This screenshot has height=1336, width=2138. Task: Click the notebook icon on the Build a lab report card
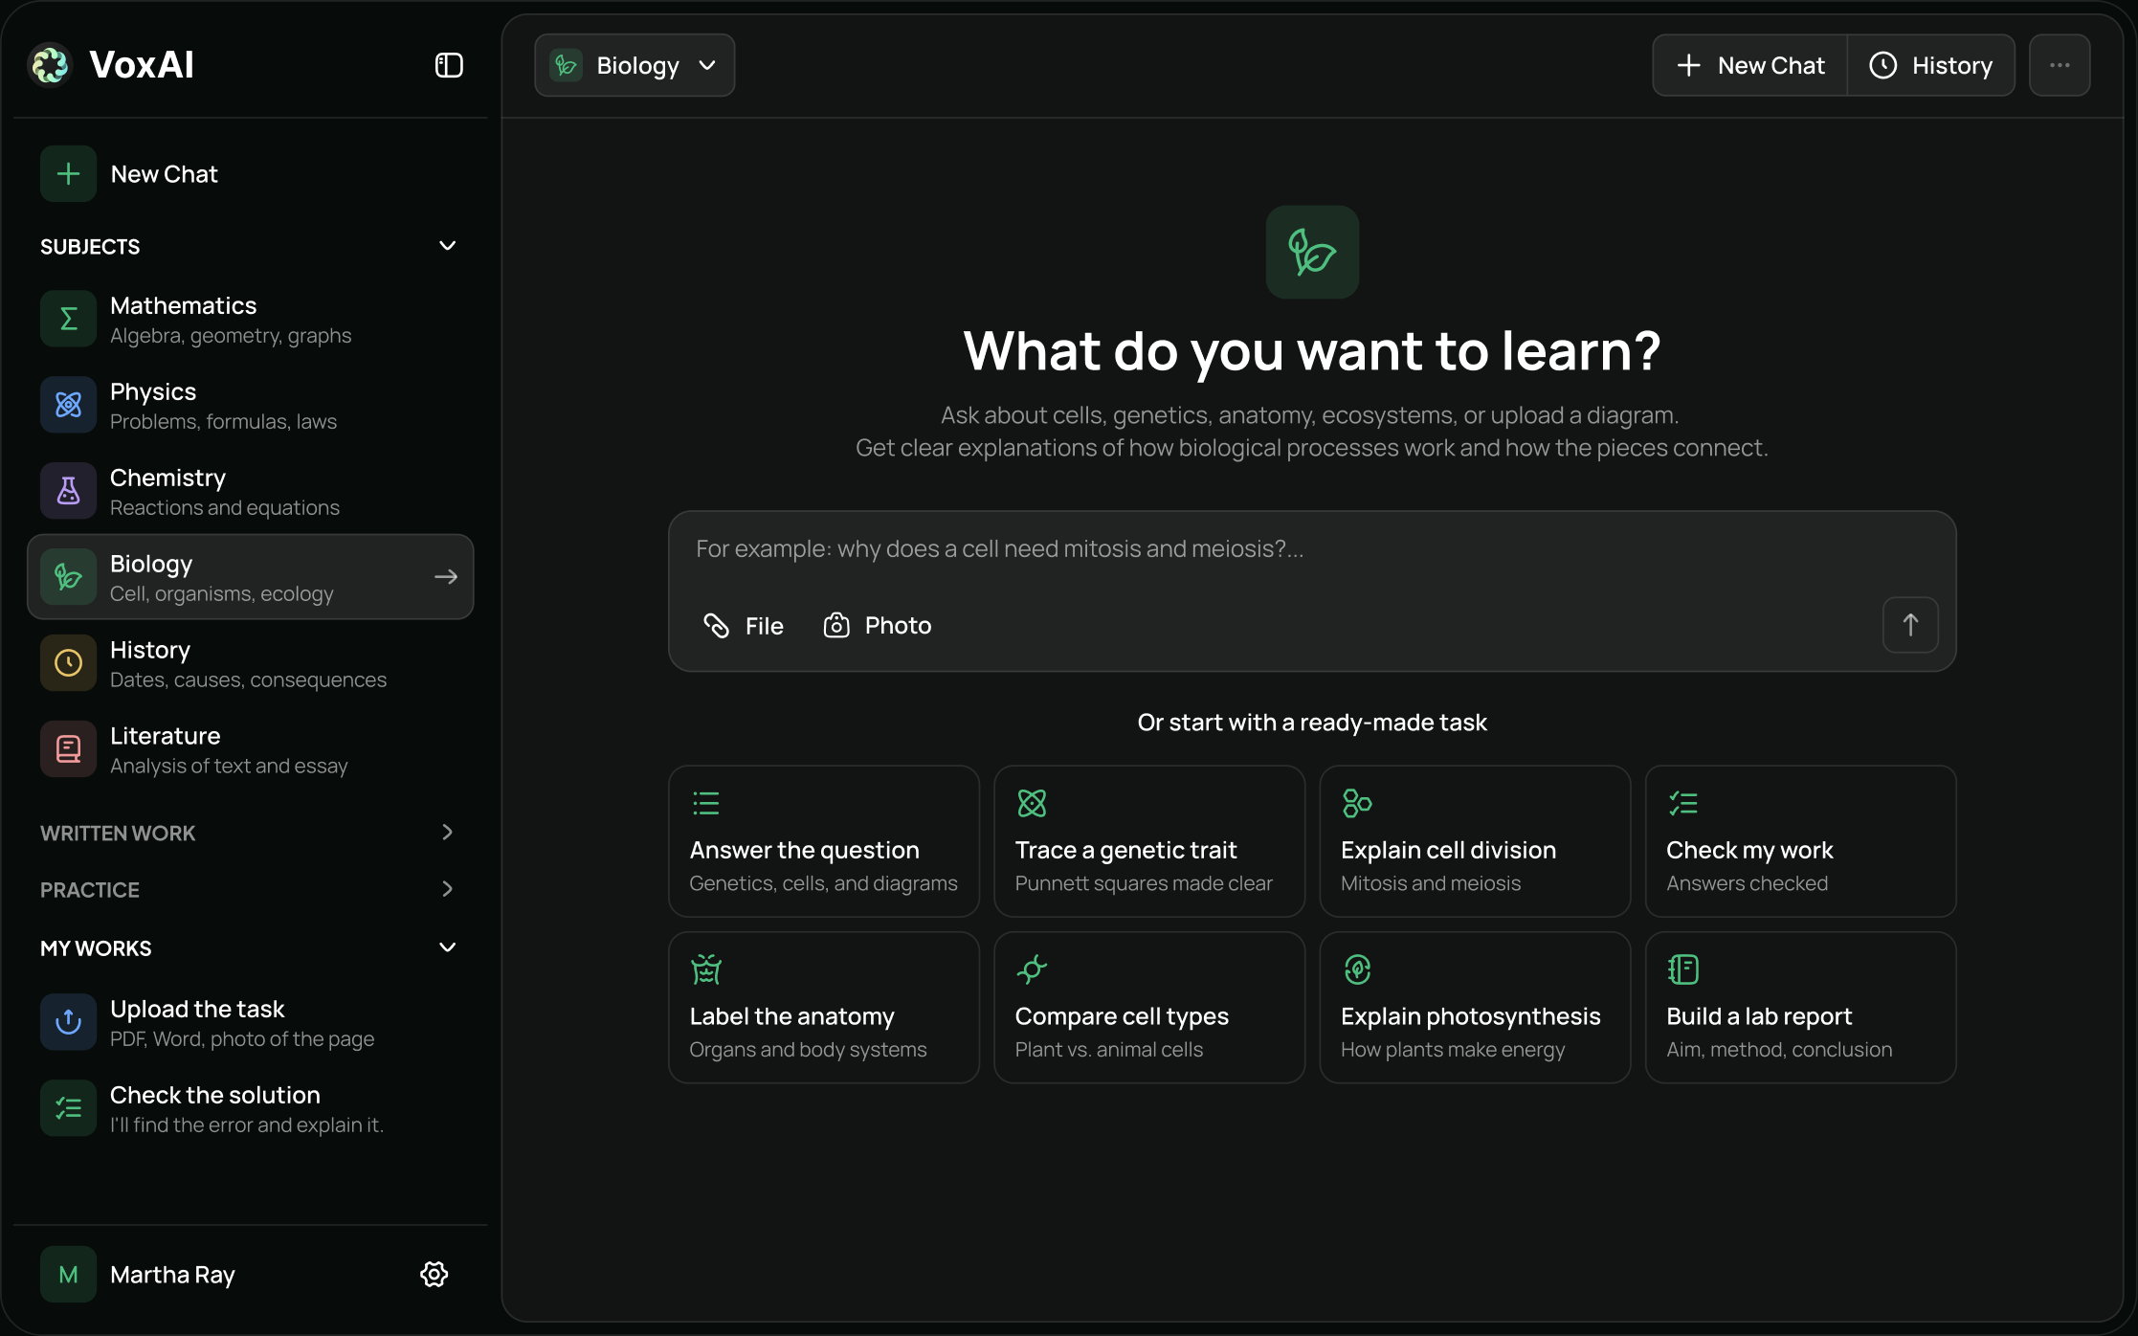tap(1682, 969)
